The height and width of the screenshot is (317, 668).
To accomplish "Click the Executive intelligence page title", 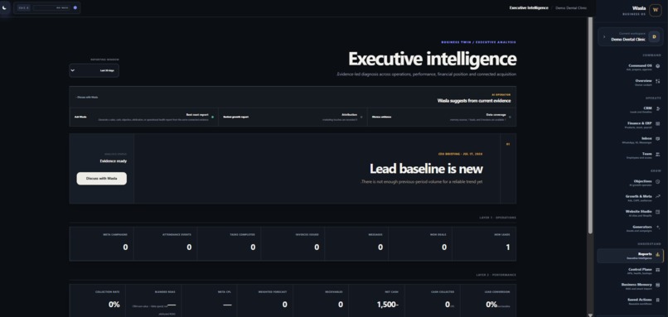I will point(432,59).
